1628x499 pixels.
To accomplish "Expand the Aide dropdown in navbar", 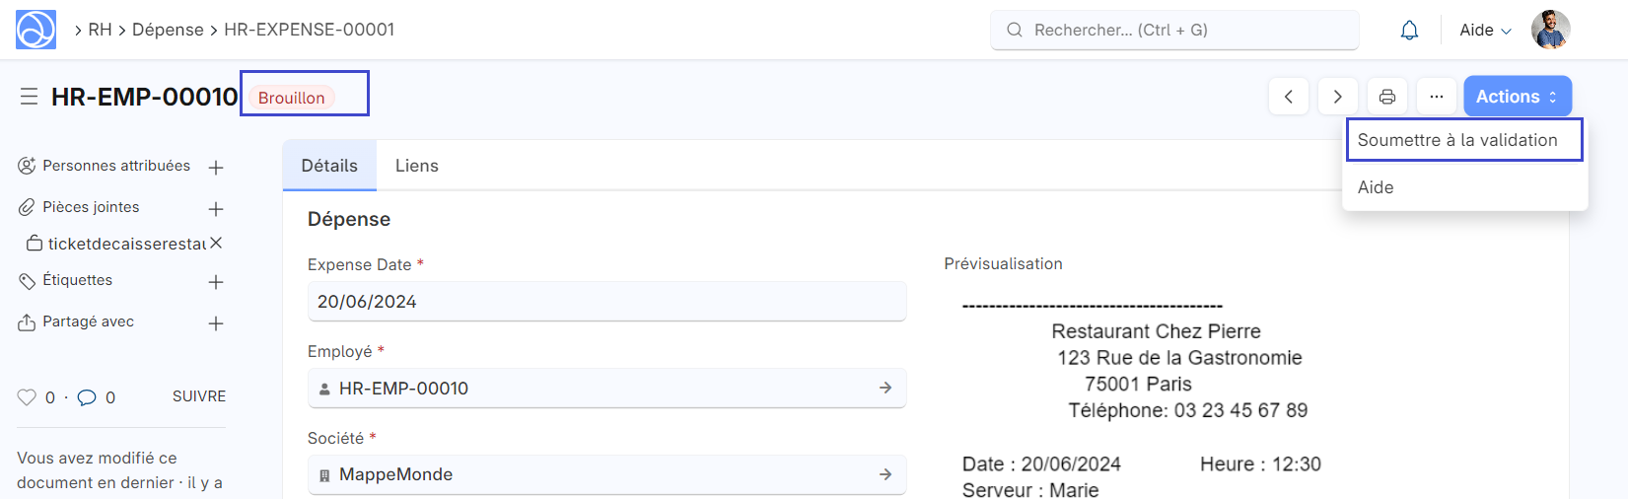I will tap(1485, 31).
